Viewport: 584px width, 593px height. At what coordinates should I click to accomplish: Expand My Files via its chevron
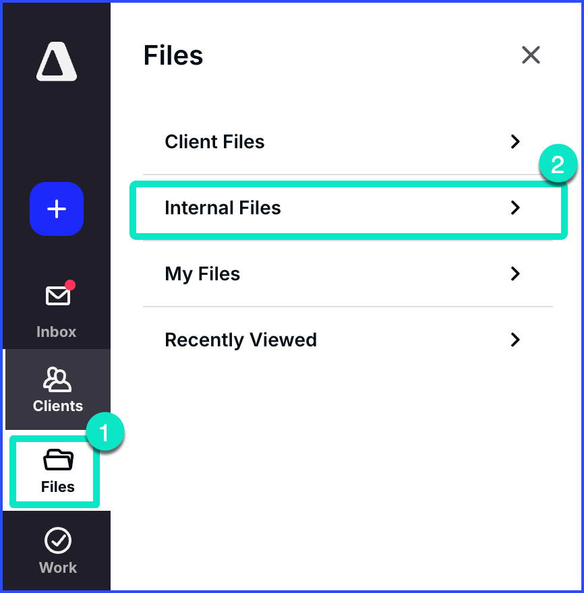pos(515,274)
